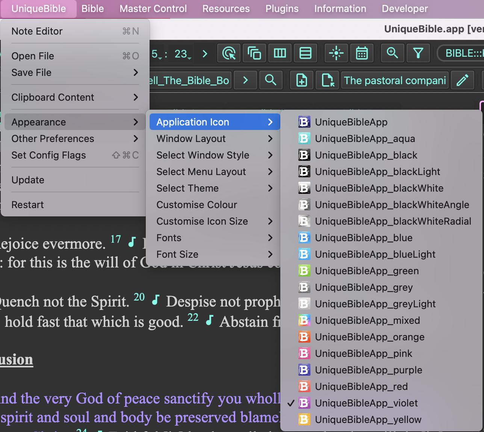Expand the Customise Icon Size submenu
The height and width of the screenshot is (432, 484).
(215, 221)
